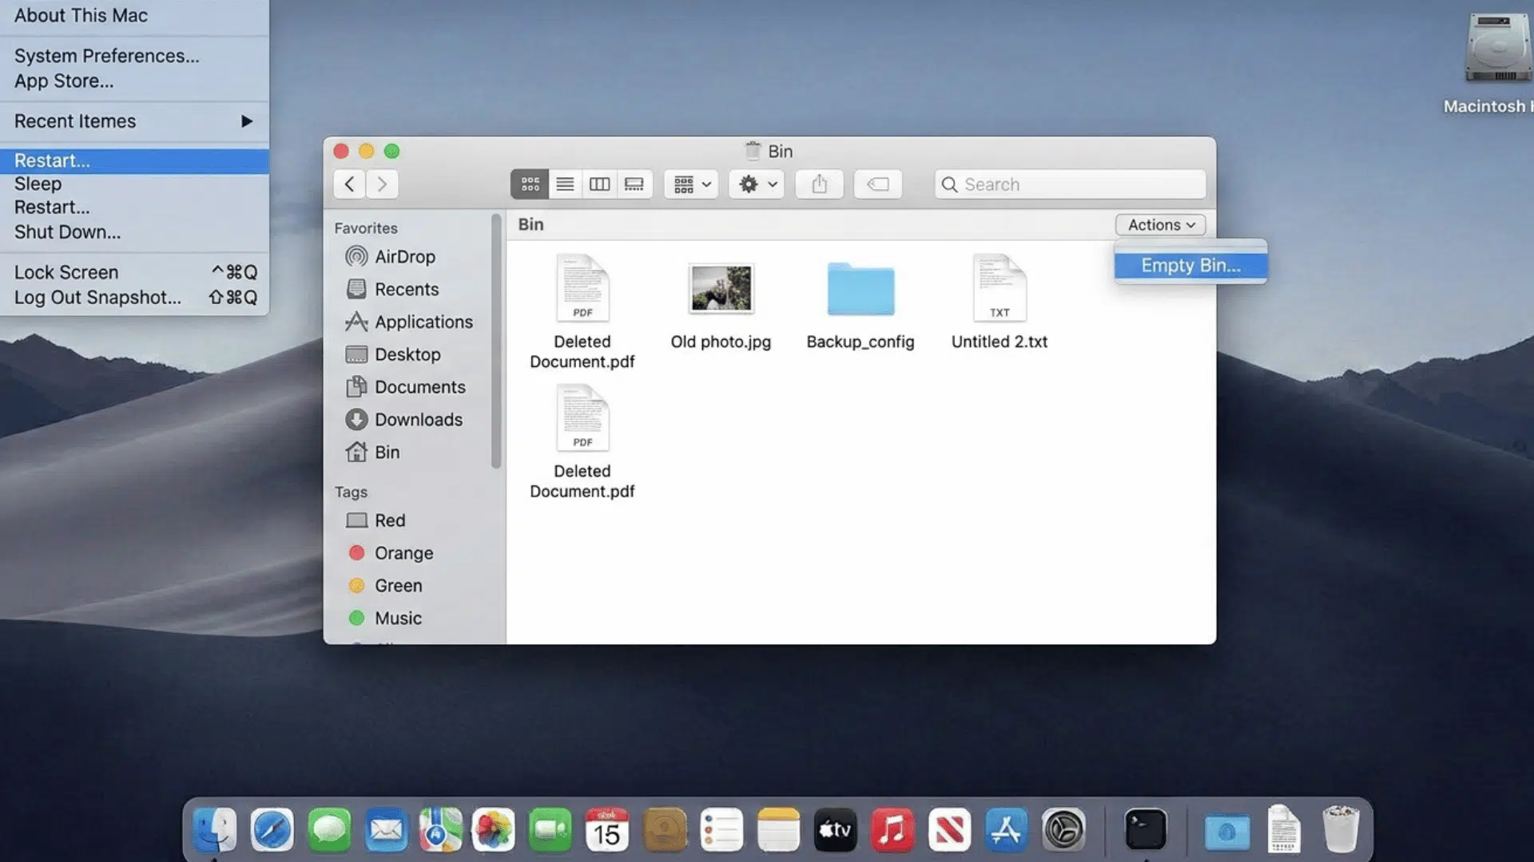Open the blue folder stack in the Dock
The width and height of the screenshot is (1534, 862).
(x=1227, y=832)
